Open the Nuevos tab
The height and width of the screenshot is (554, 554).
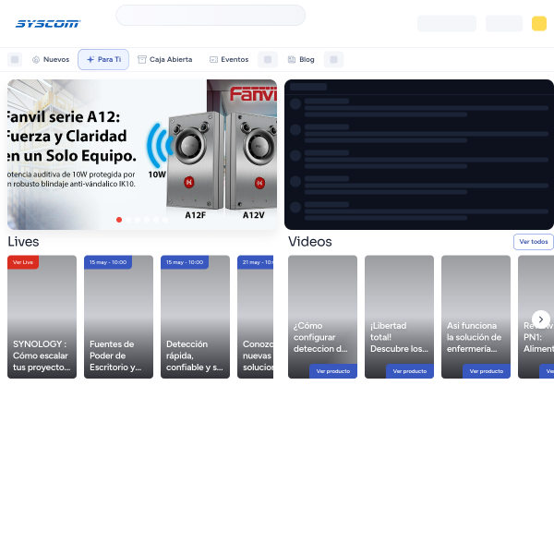tap(51, 59)
